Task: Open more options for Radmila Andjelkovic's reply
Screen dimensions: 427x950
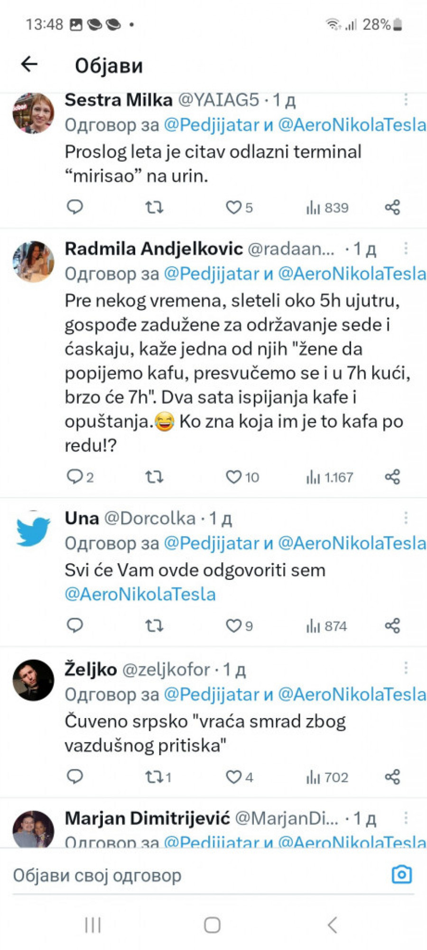Action: point(406,248)
